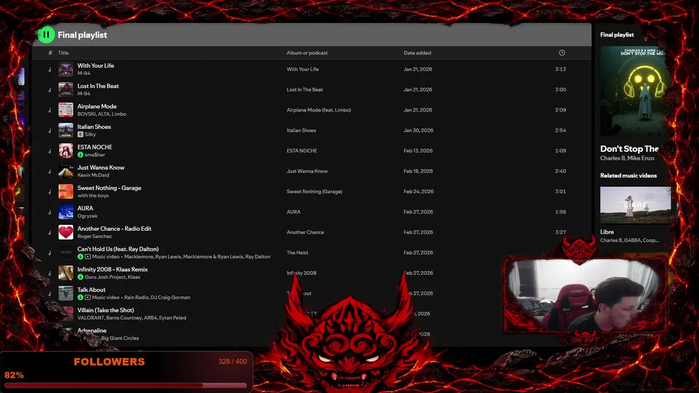Sort tracks by the duration clock icon

[x=562, y=53]
